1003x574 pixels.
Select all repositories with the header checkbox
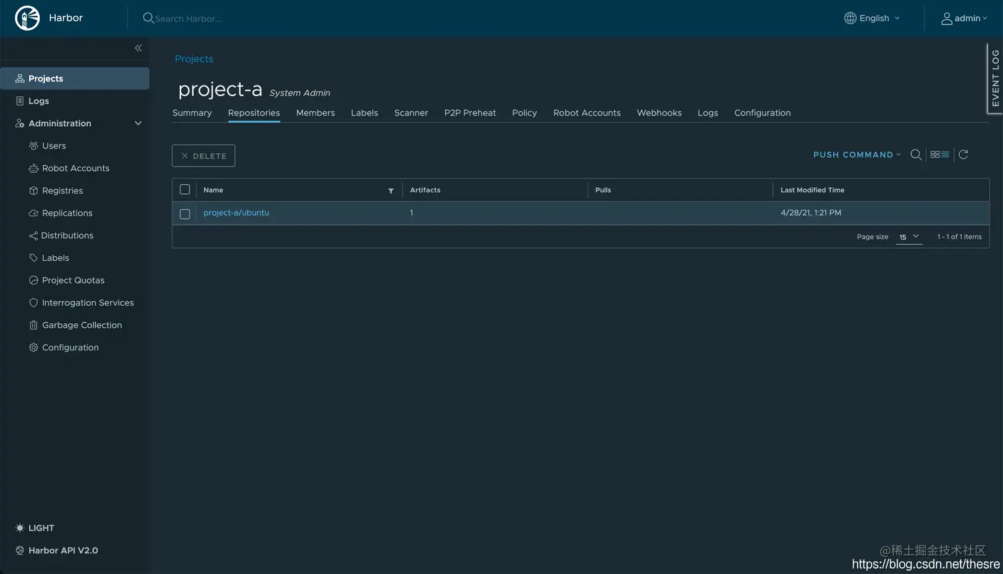185,190
